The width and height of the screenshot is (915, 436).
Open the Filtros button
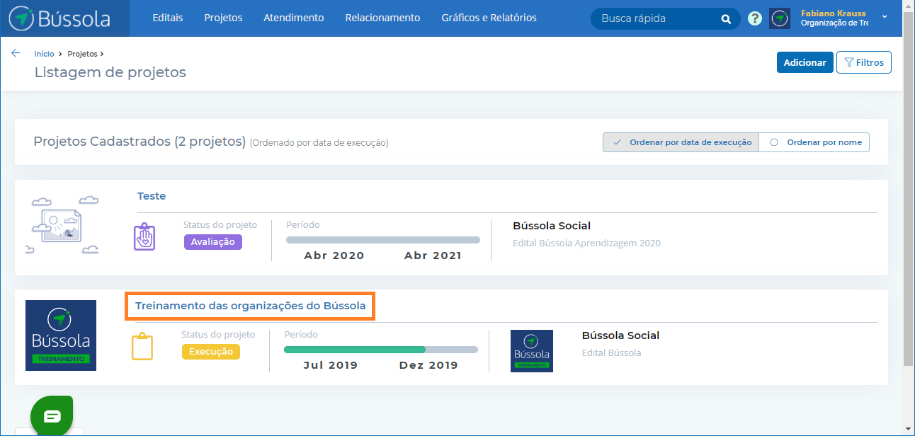click(864, 62)
